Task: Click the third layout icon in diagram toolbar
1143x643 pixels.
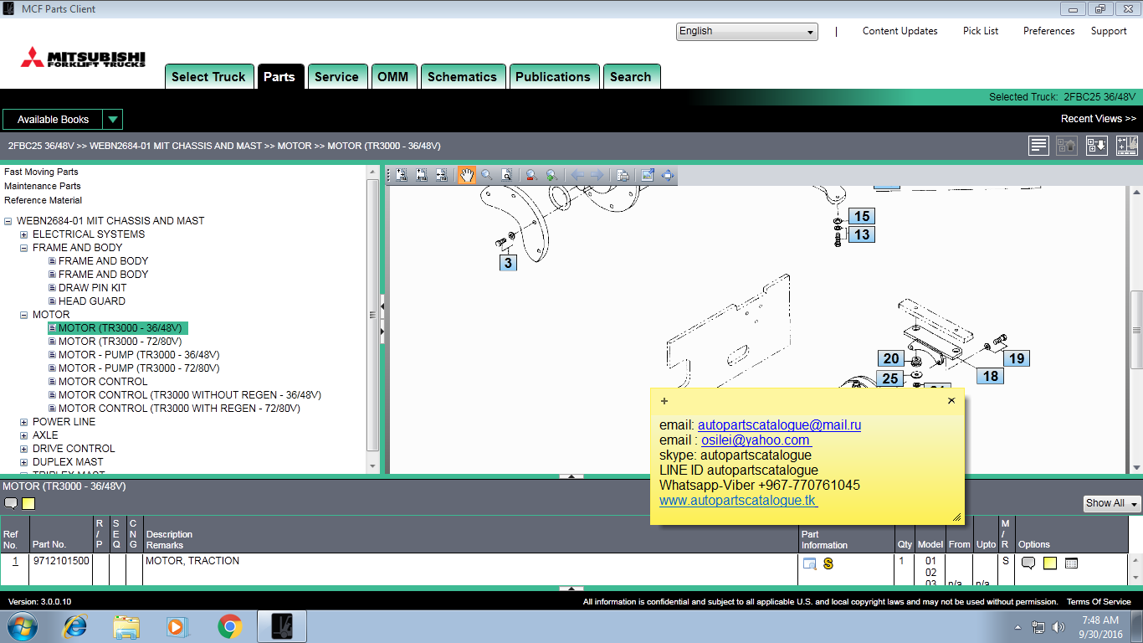Action: [441, 175]
